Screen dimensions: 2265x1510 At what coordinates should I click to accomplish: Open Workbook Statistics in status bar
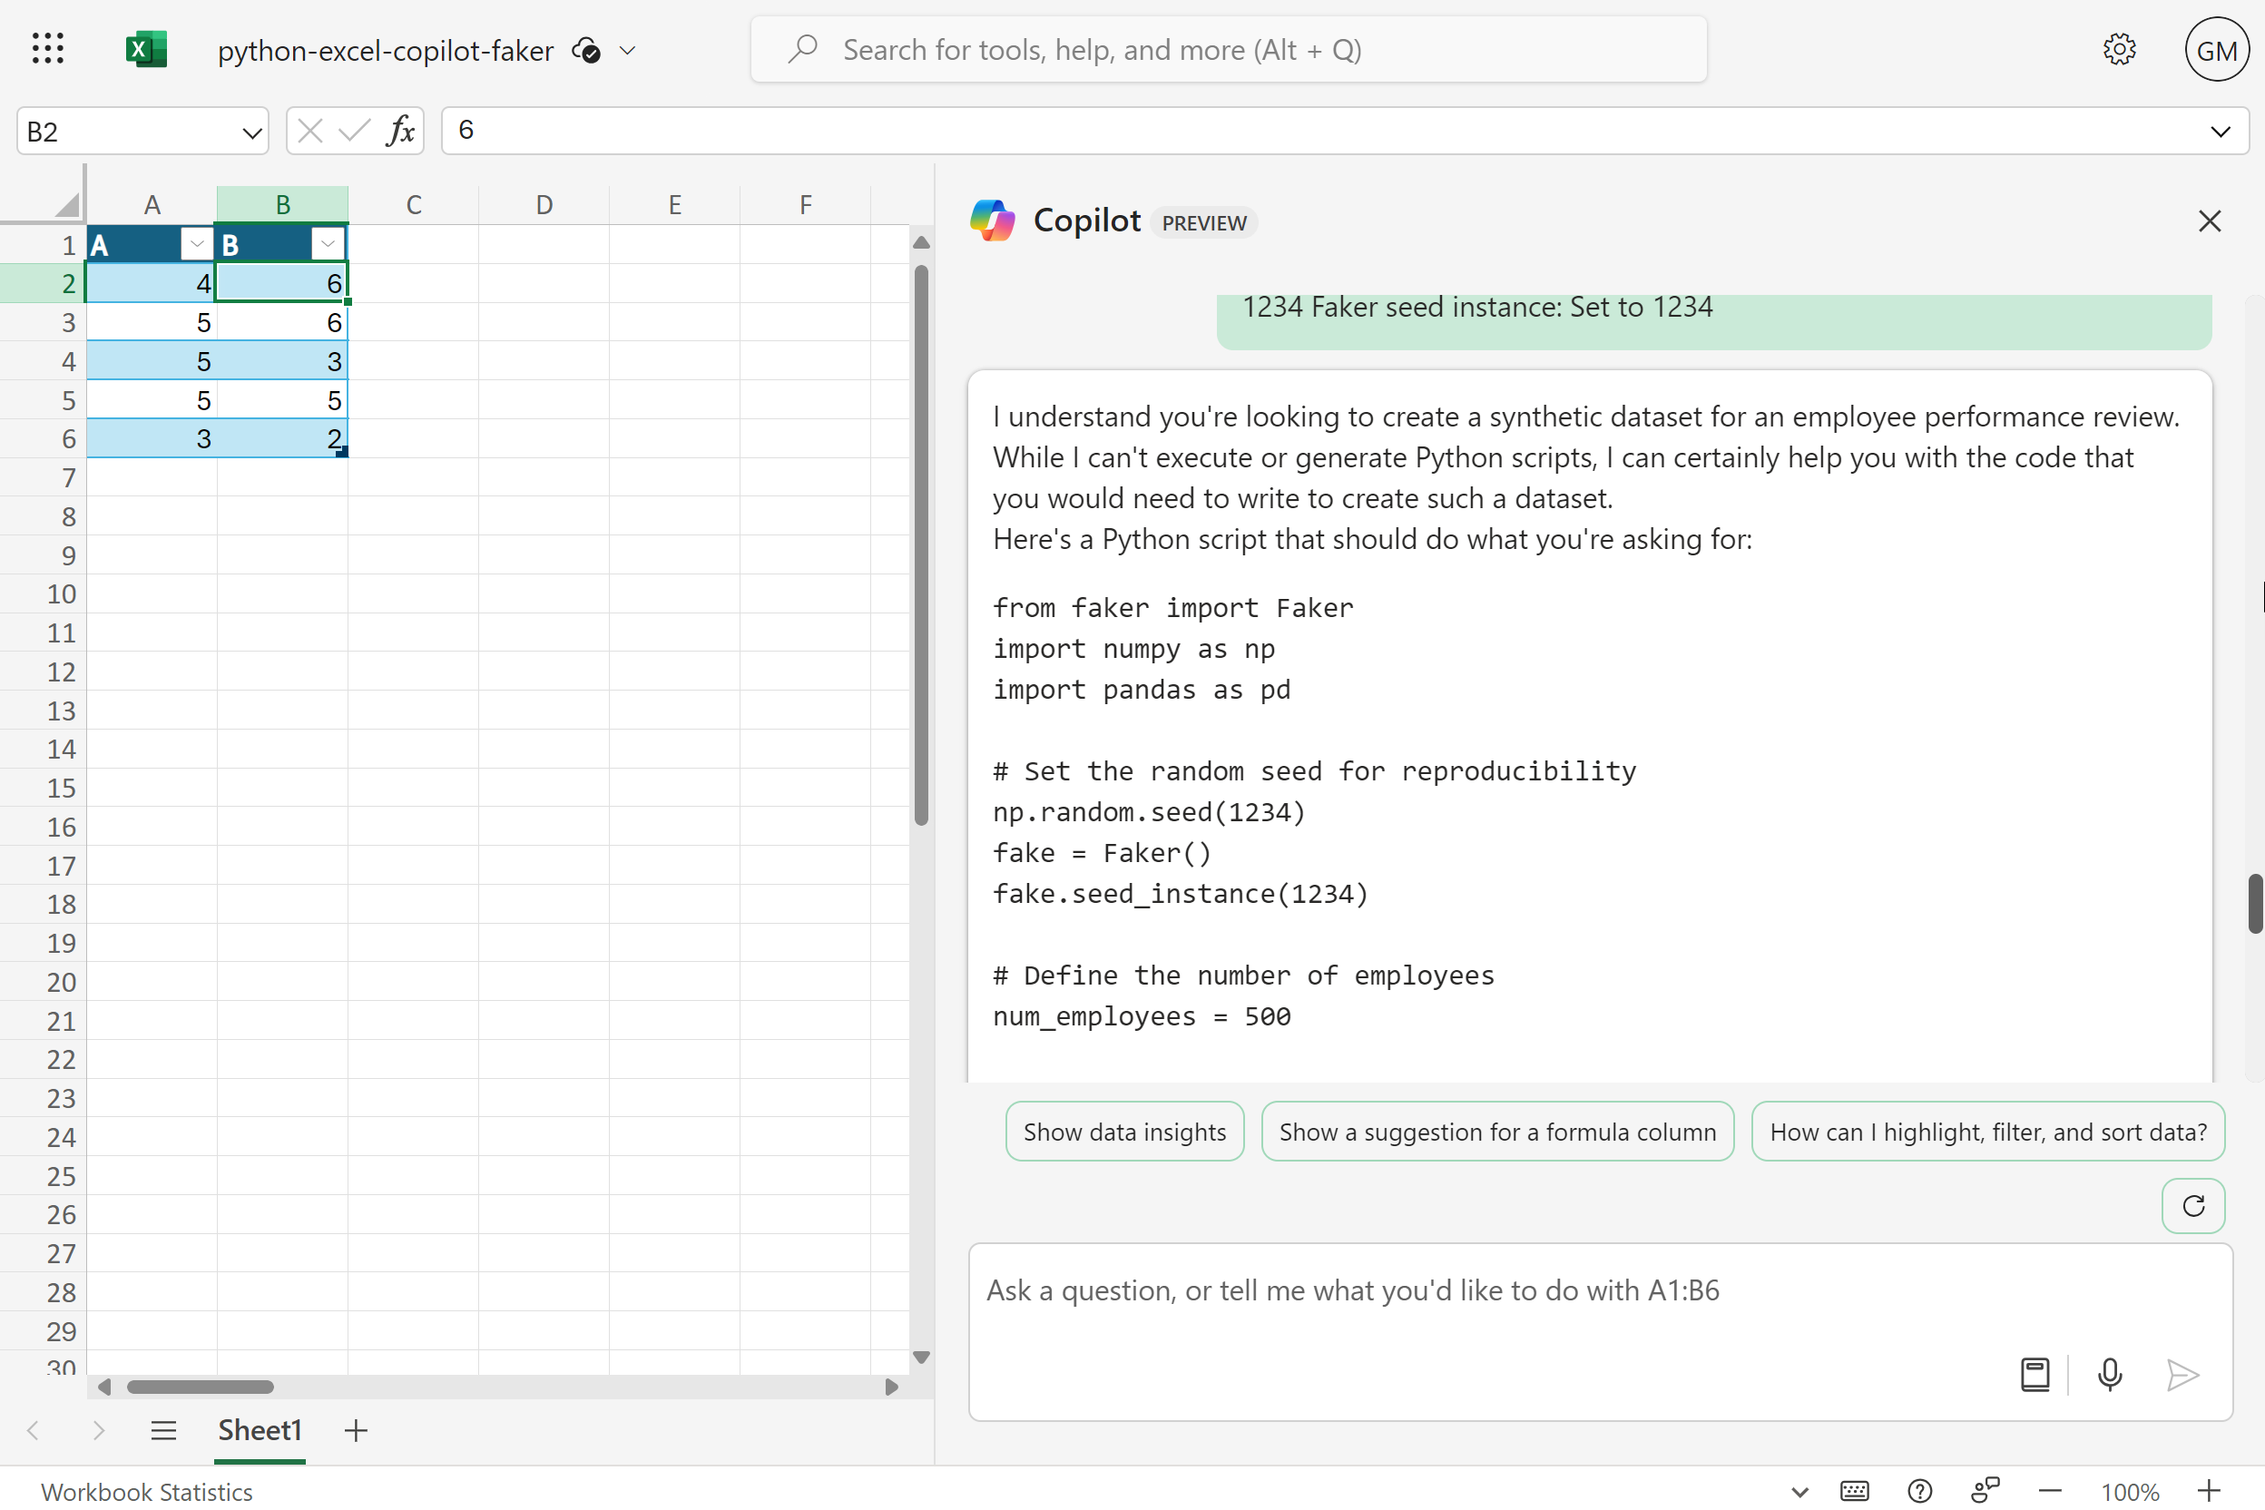[x=146, y=1491]
